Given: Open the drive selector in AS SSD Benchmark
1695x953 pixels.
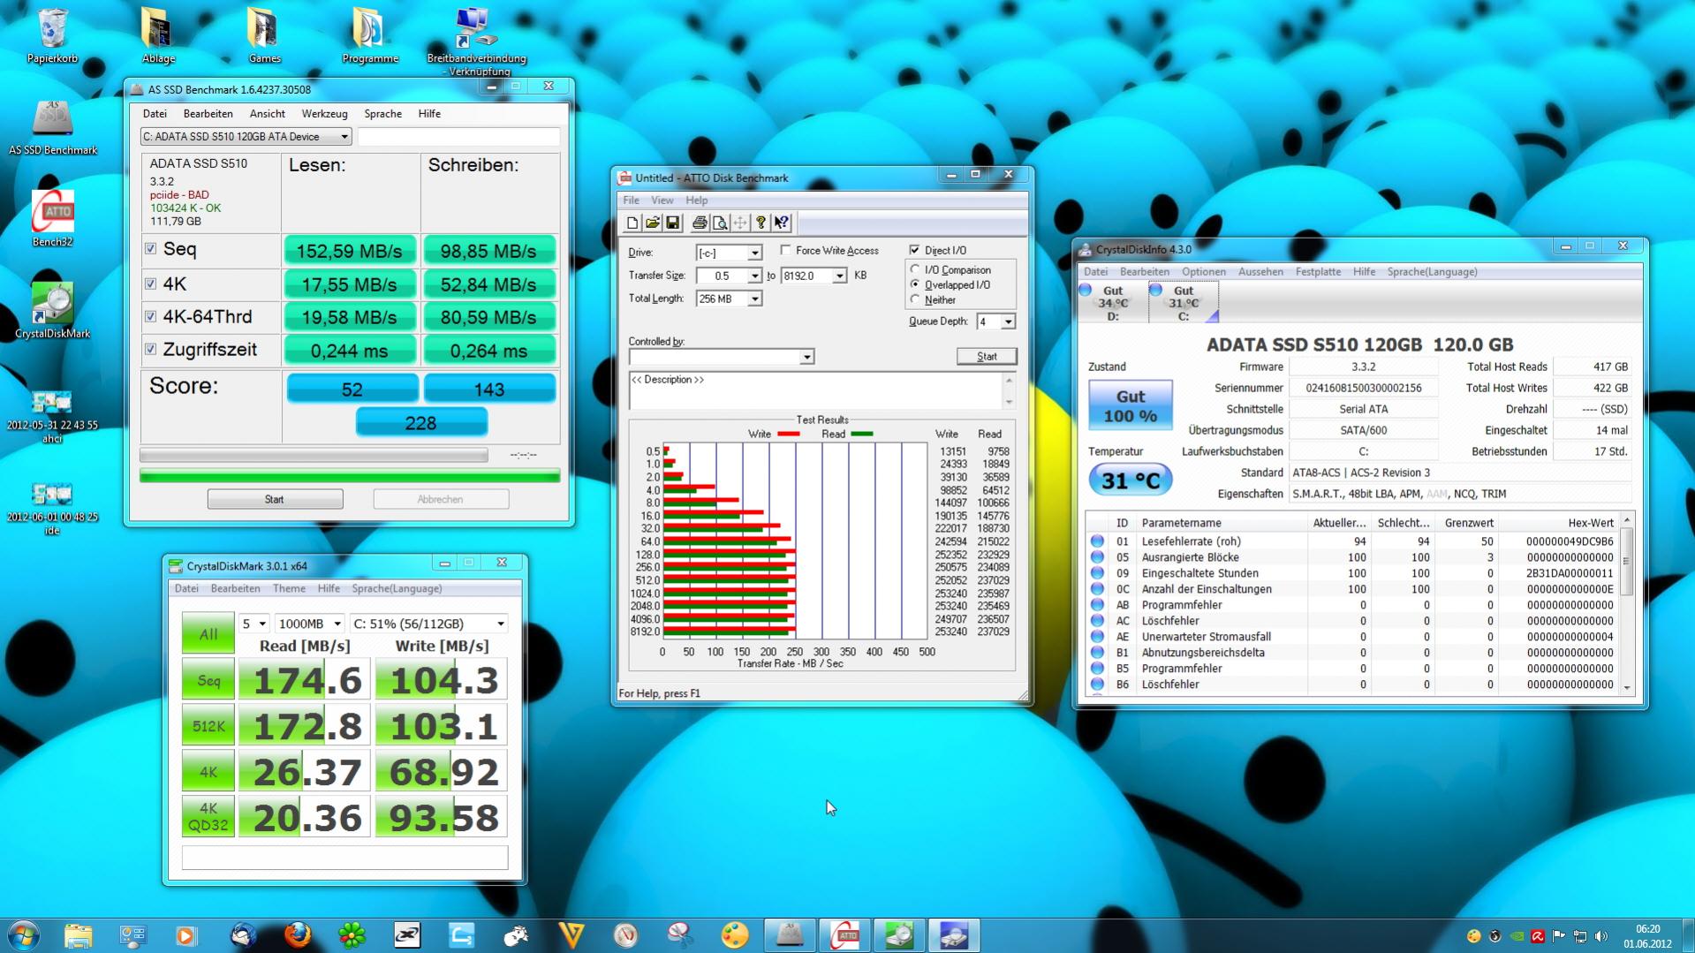Looking at the screenshot, I should [x=246, y=136].
